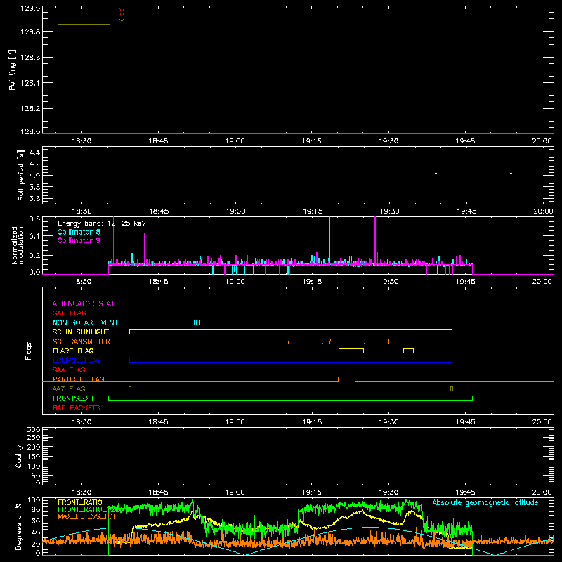
Task: Click the 18:45 label under Quality plot
Action: pyautogui.click(x=159, y=492)
